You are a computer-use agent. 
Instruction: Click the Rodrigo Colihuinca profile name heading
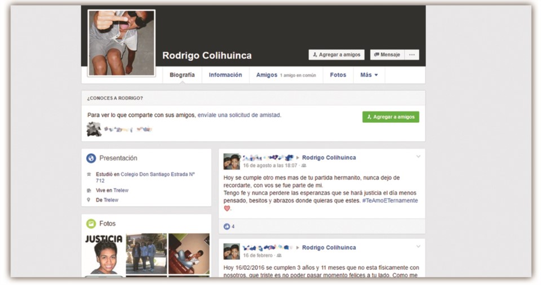pyautogui.click(x=207, y=56)
